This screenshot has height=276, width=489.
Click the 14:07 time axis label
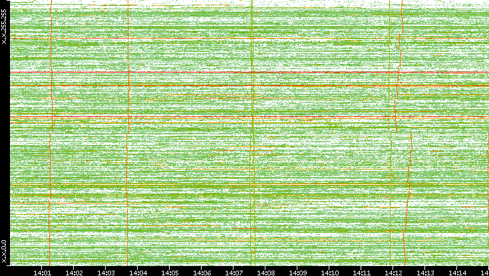coord(234,273)
